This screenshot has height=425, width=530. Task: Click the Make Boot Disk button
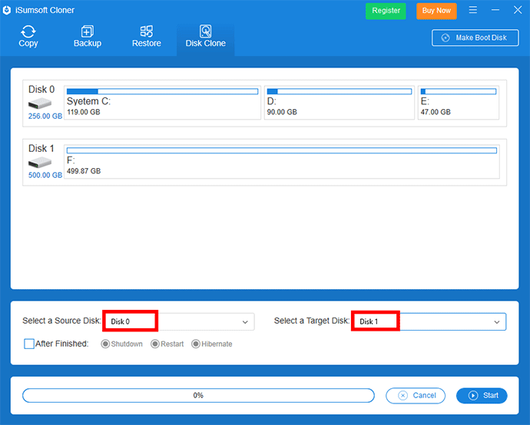tap(475, 38)
